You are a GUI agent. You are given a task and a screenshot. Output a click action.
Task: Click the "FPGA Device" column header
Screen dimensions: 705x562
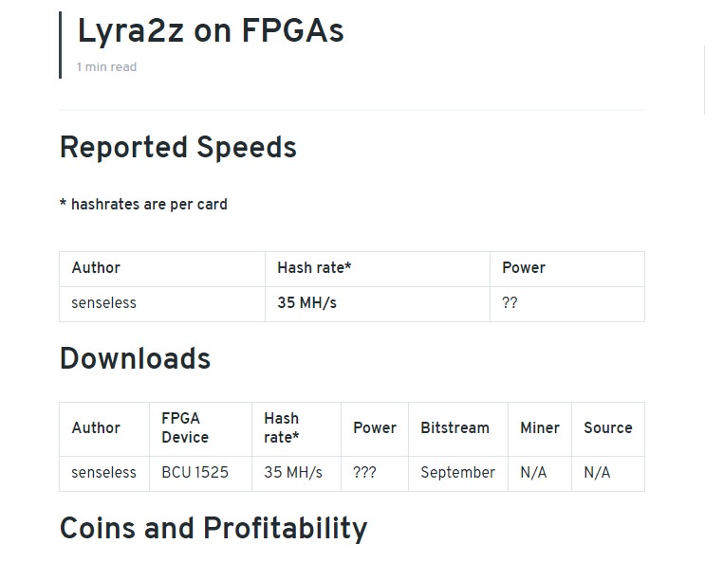[x=185, y=427]
